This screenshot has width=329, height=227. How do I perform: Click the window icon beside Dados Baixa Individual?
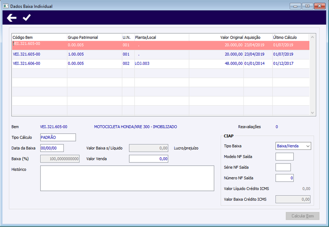click(x=6, y=6)
